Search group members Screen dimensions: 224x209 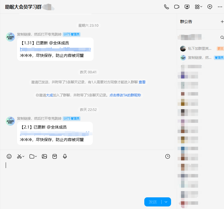pyautogui.click(x=222, y=38)
